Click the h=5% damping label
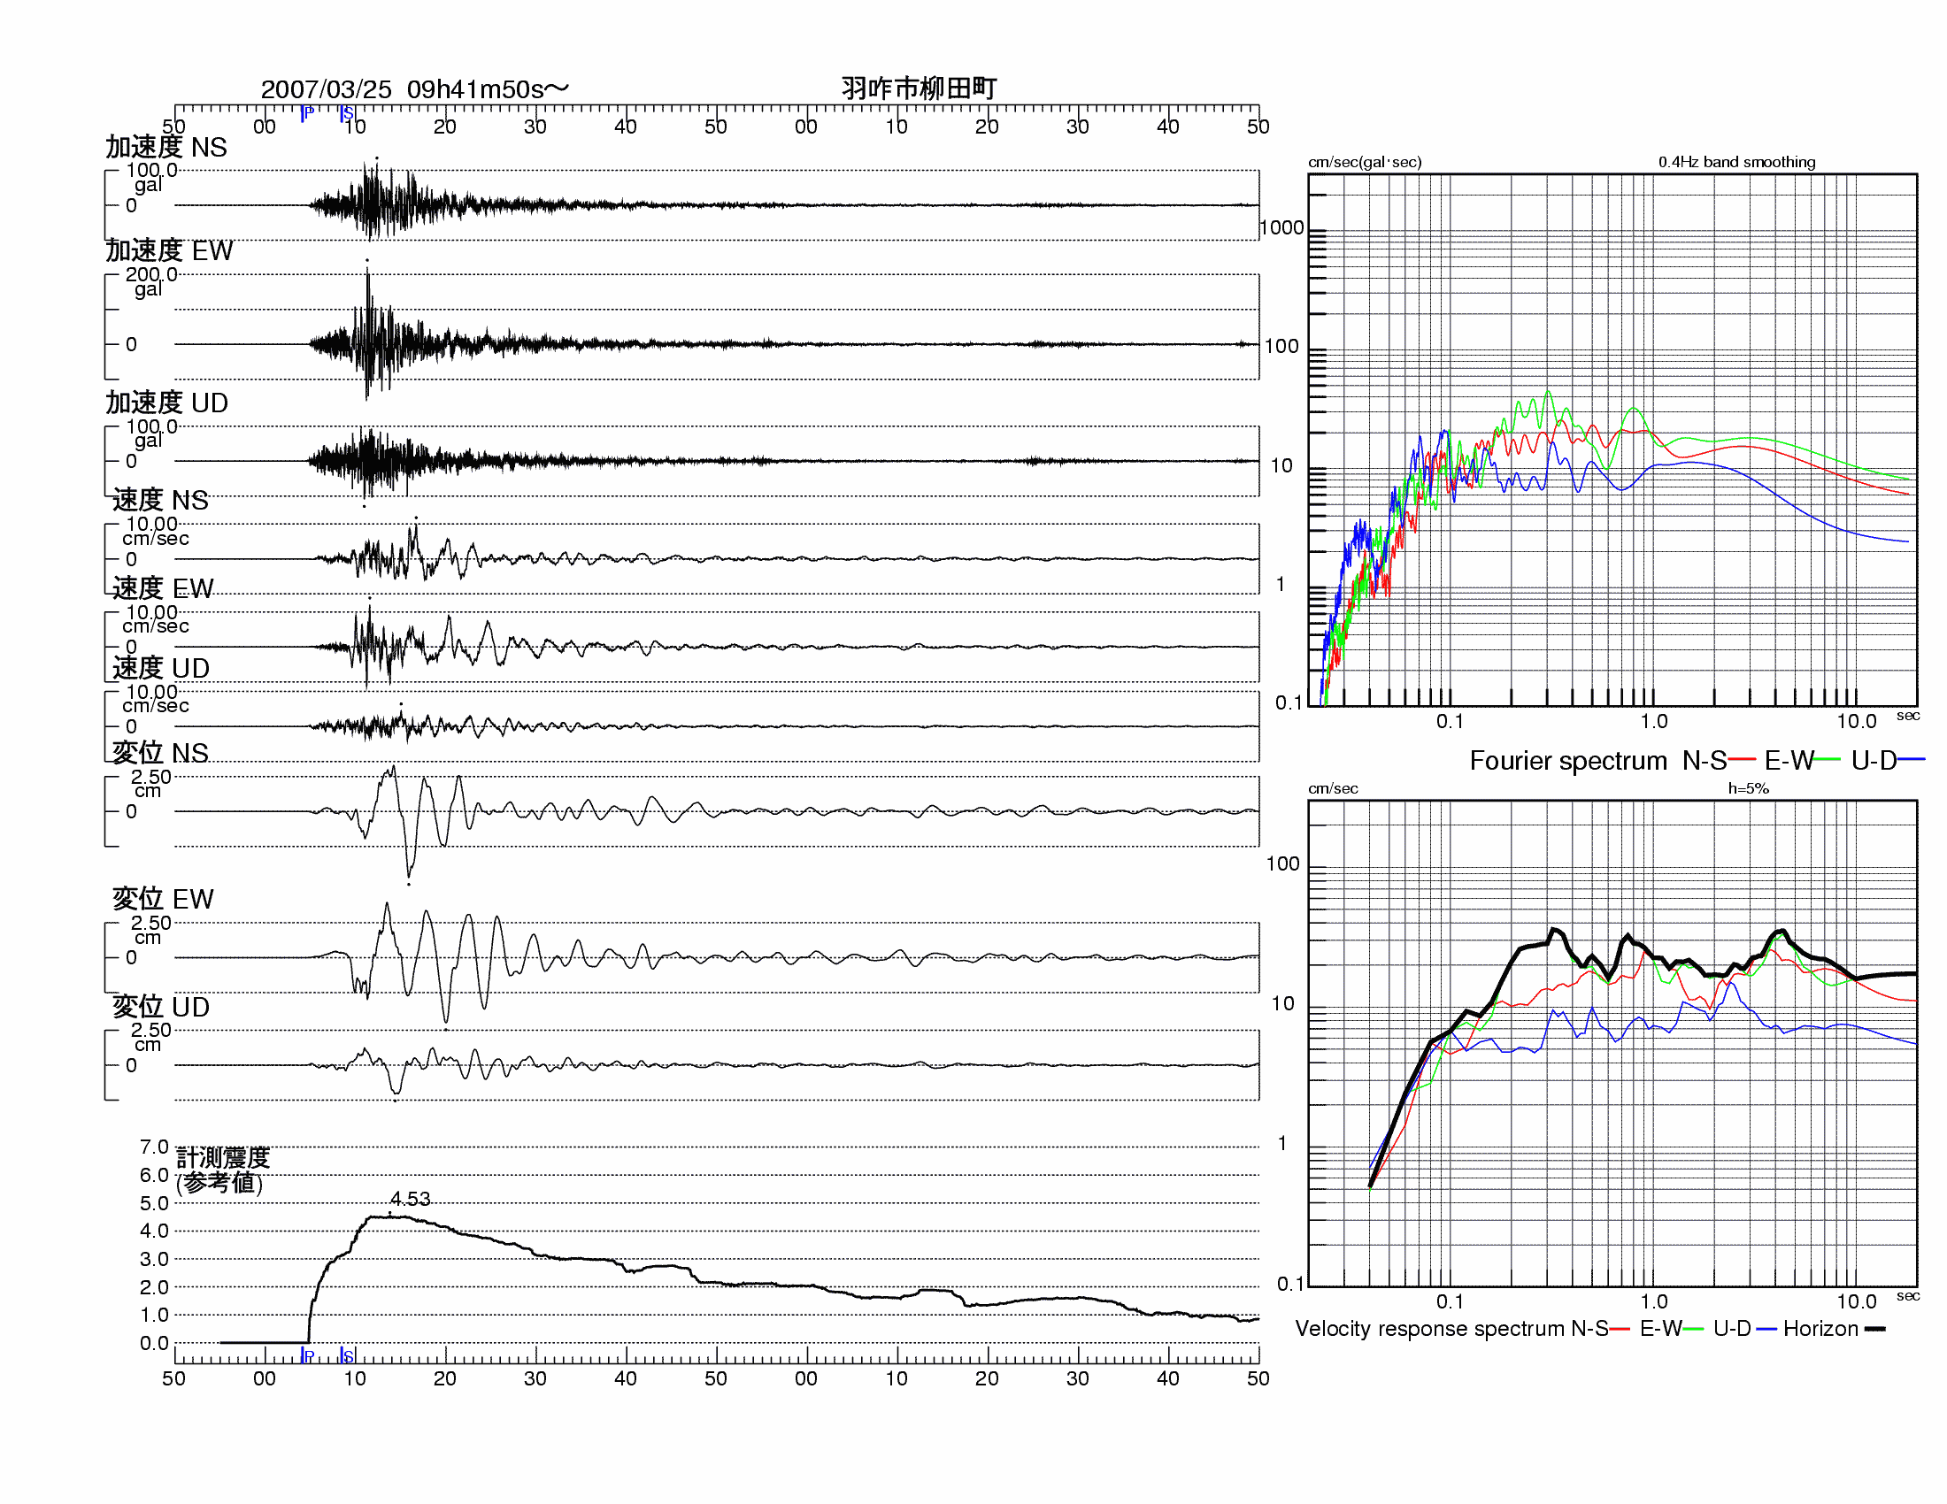This screenshot has height=1504, width=1947. click(x=1748, y=788)
